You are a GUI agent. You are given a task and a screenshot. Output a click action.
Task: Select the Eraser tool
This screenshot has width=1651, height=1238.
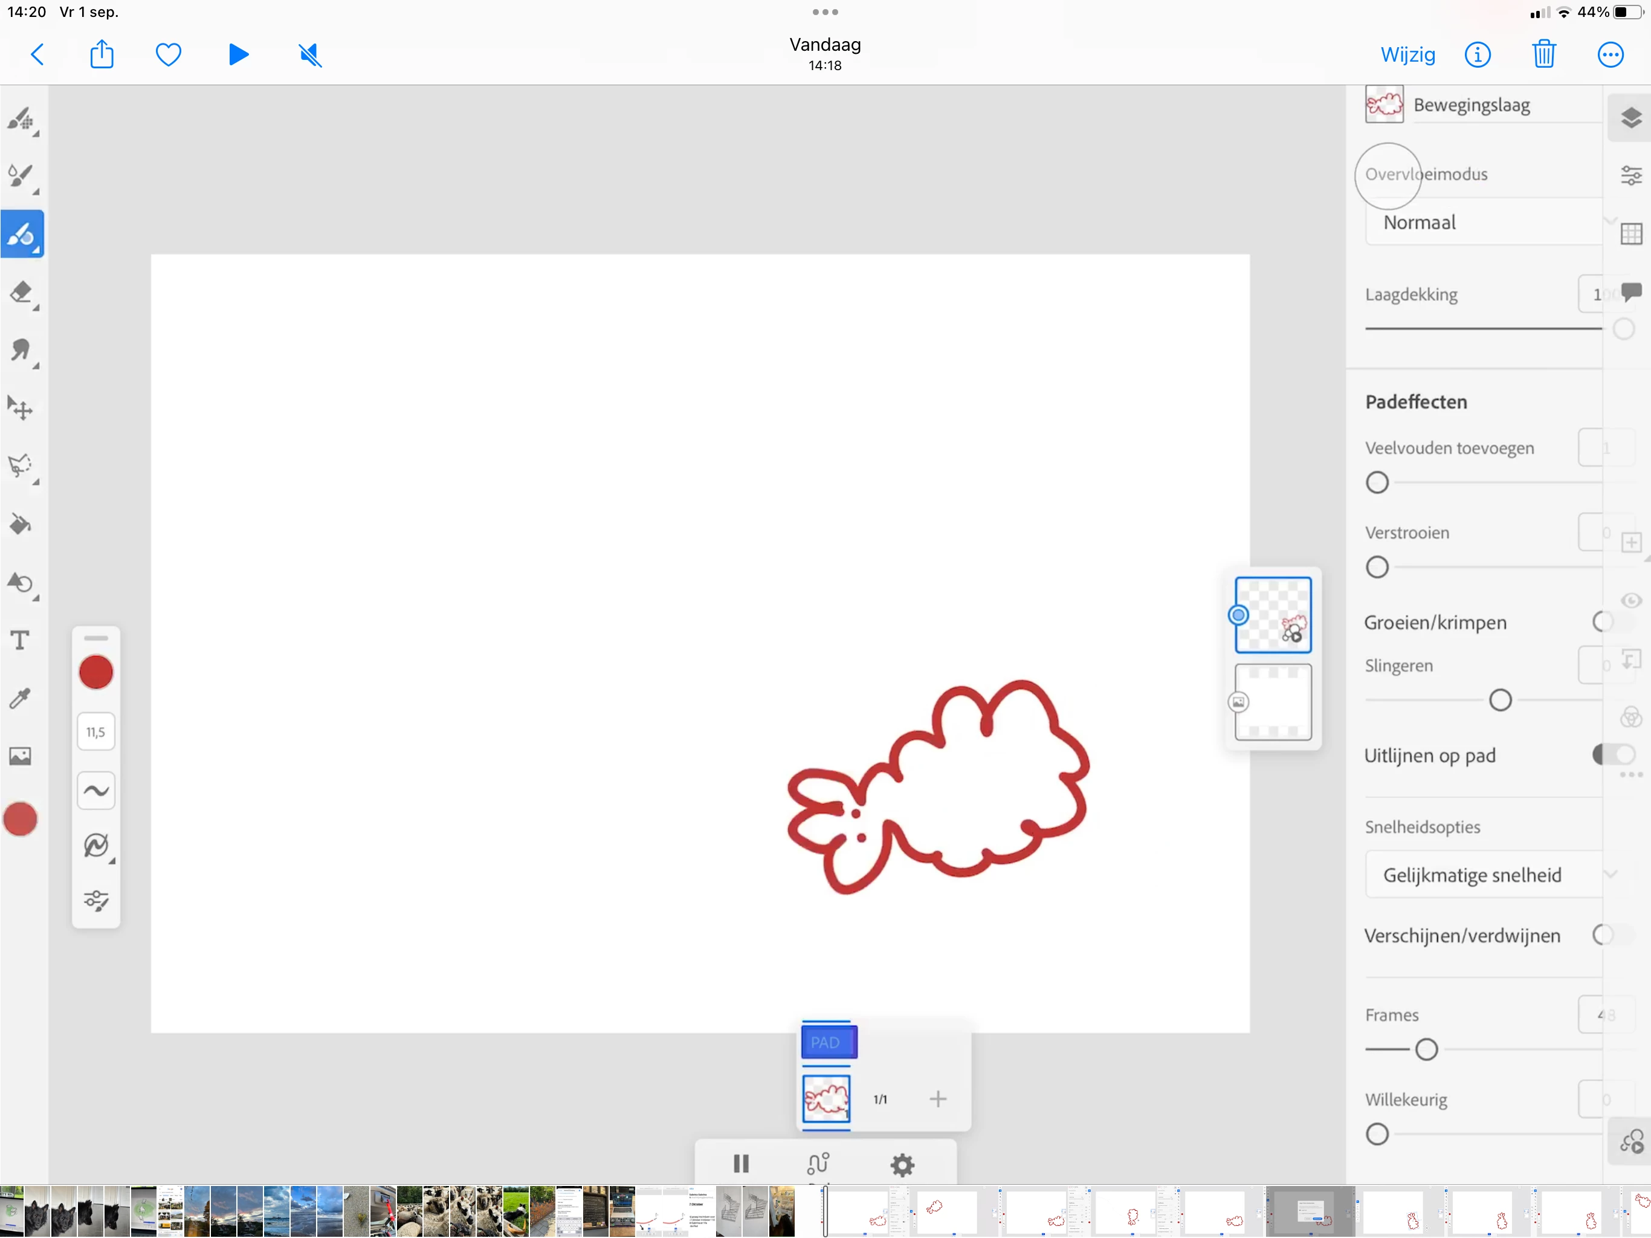tap(21, 292)
